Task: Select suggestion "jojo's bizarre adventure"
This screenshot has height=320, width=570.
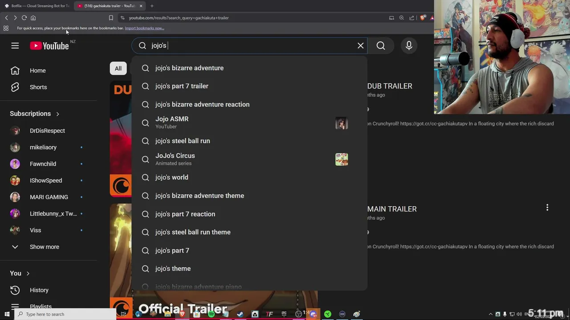Action: tap(249, 68)
